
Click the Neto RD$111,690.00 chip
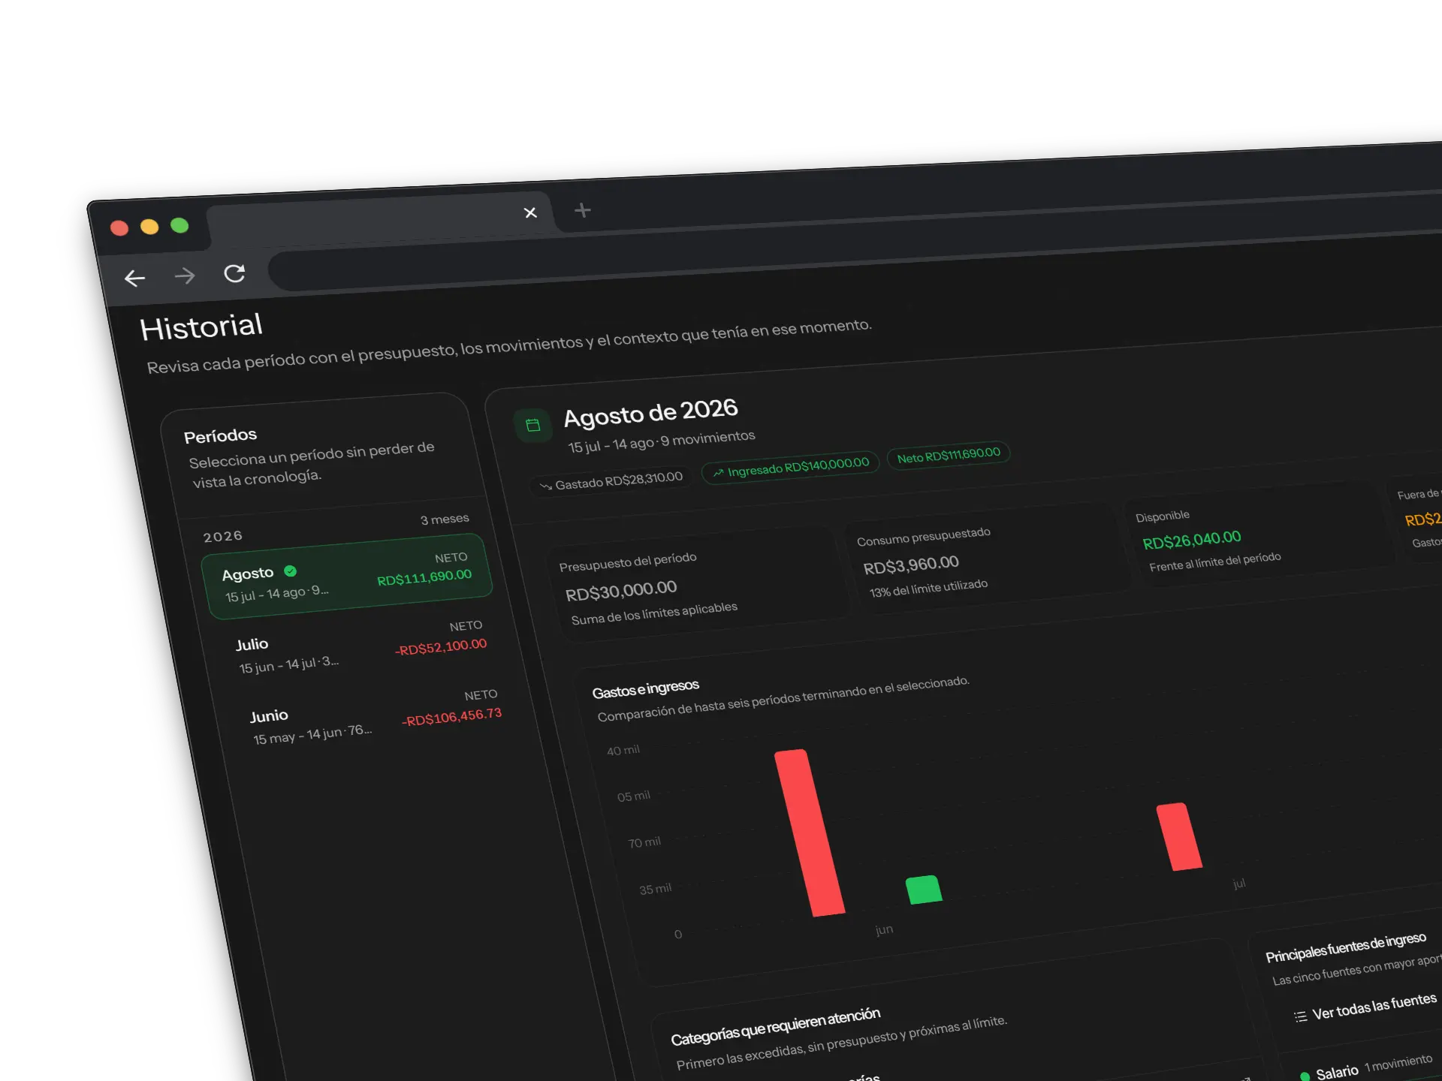pos(949,455)
